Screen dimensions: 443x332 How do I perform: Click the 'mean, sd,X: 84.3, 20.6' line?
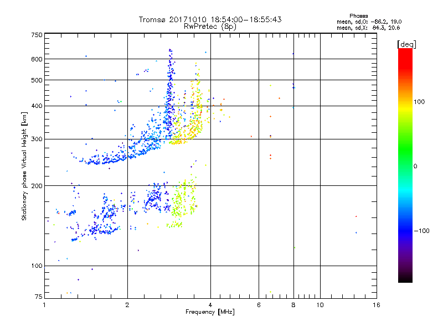pyautogui.click(x=368, y=28)
